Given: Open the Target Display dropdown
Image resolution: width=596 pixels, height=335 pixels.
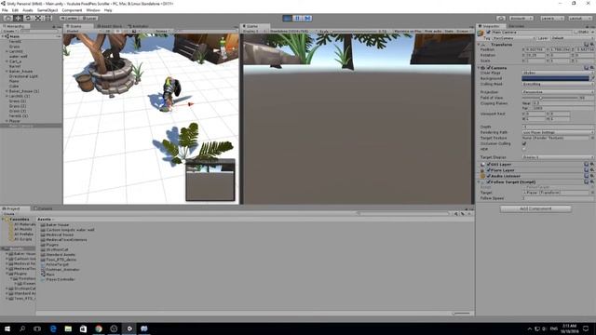Looking at the screenshot, I should (558, 157).
